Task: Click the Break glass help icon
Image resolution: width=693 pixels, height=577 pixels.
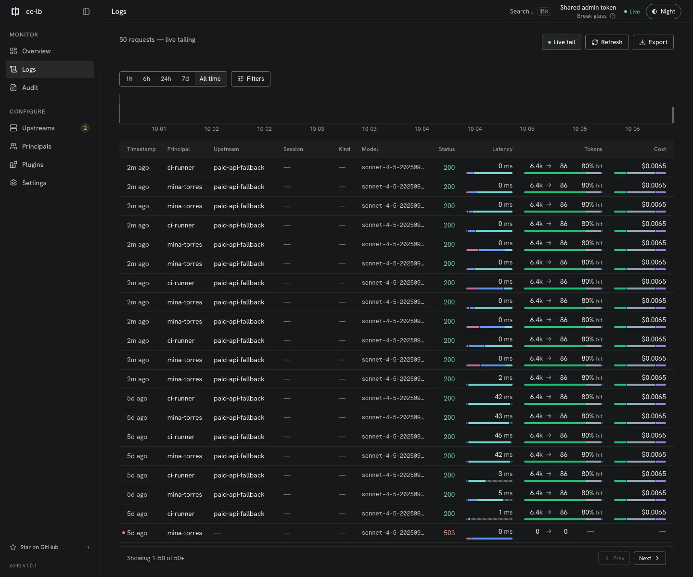Action: [613, 16]
